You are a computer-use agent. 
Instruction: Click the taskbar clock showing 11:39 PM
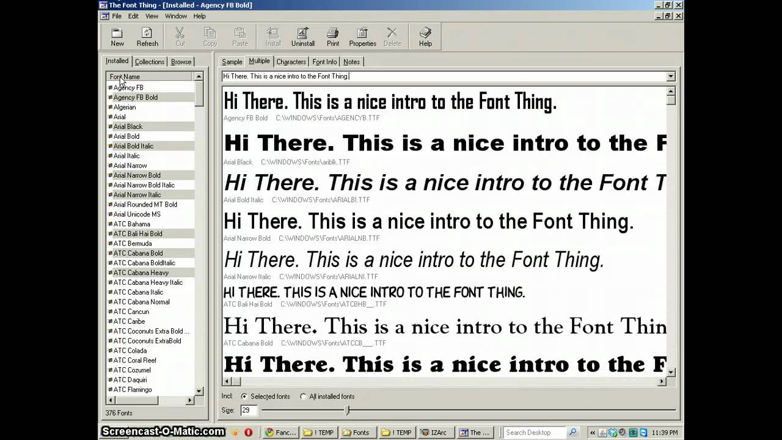pos(665,432)
